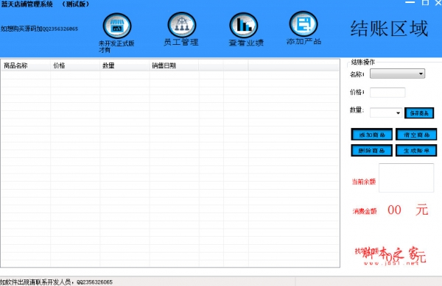Click the 生成账单 generate bill button
This screenshot has width=442, height=286.
pos(416,151)
